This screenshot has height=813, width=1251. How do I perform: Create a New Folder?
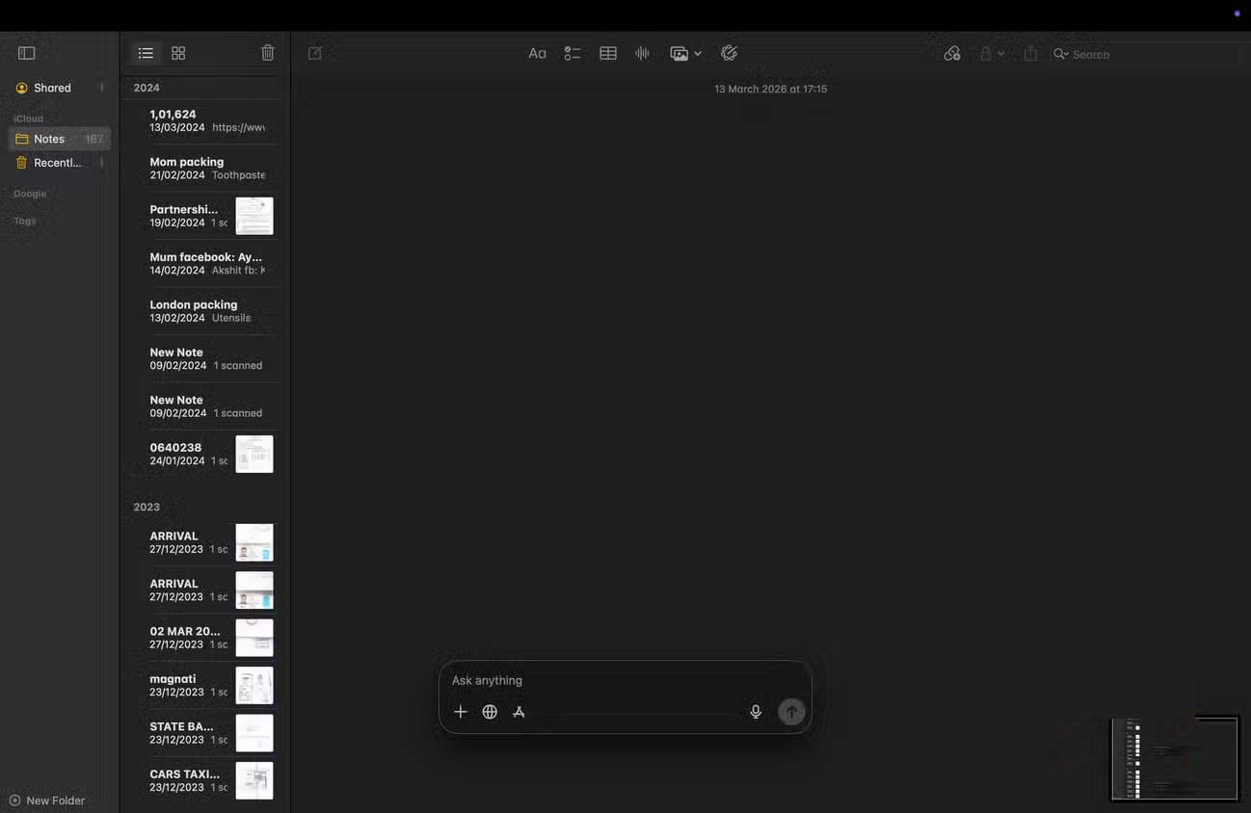coord(47,800)
